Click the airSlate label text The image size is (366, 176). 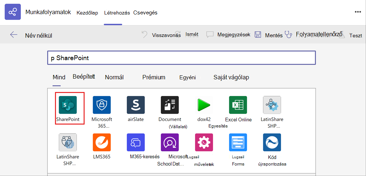coord(136,119)
